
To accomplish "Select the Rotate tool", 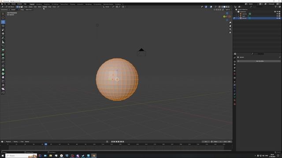I will [3, 26].
